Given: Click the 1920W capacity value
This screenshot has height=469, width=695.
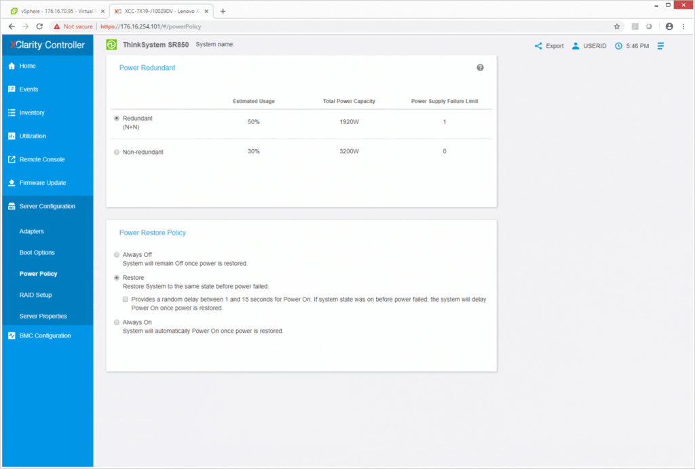Looking at the screenshot, I should tap(350, 122).
